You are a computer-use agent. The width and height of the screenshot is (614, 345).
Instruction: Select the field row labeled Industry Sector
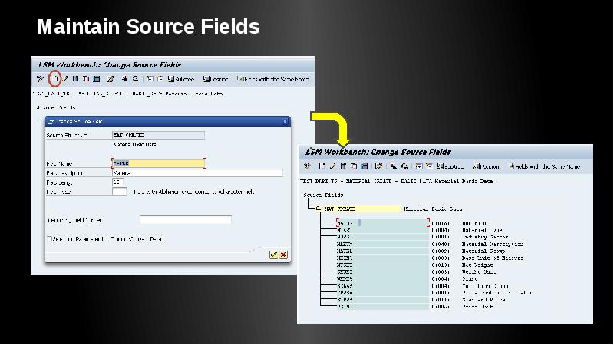pos(423,237)
